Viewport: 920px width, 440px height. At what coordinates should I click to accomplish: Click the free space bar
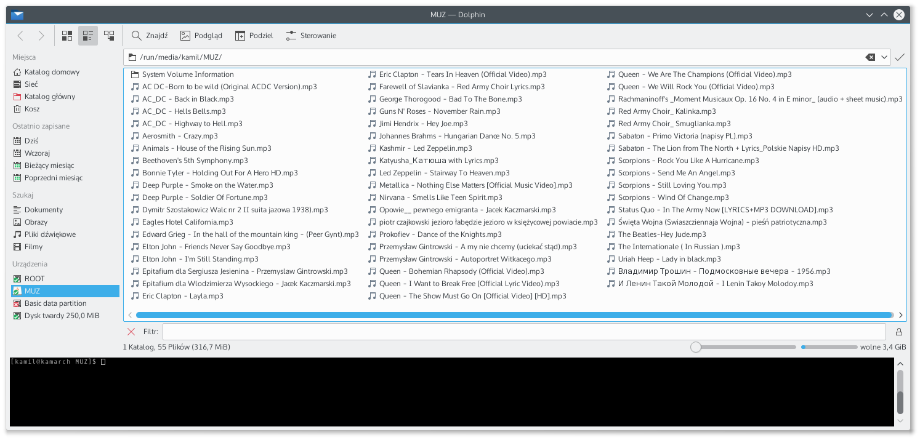829,347
